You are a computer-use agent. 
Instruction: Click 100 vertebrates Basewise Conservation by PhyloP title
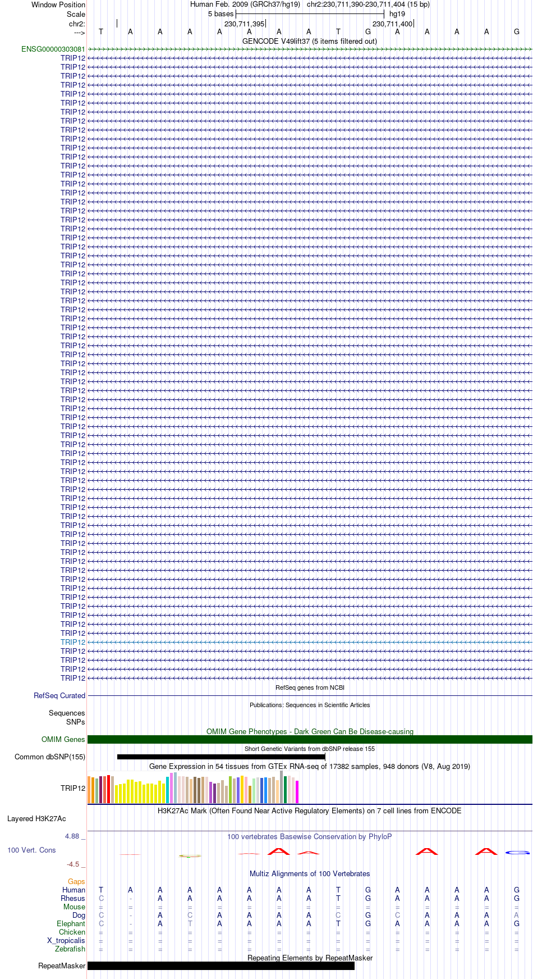[310, 836]
